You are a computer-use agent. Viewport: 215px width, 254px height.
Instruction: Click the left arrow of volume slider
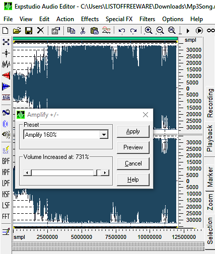point(27,173)
